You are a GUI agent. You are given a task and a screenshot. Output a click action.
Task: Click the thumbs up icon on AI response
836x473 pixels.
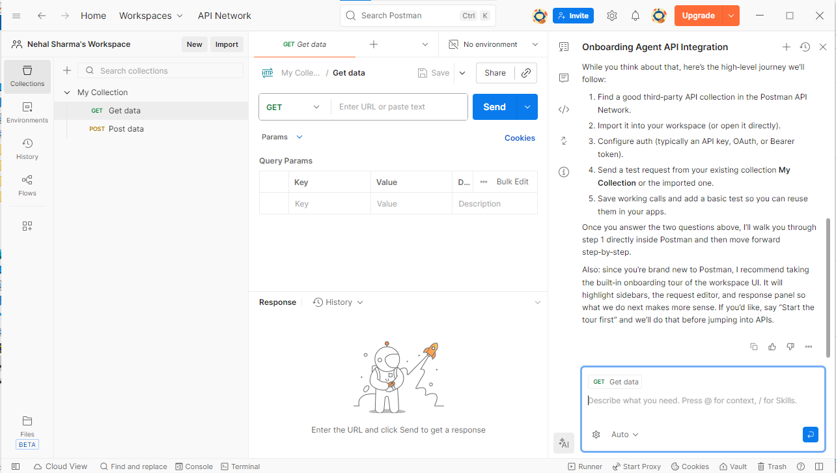(x=772, y=347)
